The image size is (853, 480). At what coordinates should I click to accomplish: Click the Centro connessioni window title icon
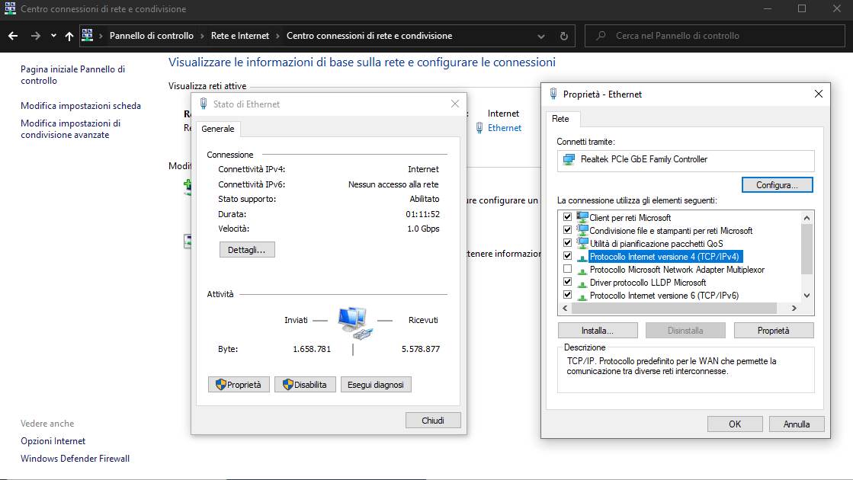pyautogui.click(x=10, y=8)
